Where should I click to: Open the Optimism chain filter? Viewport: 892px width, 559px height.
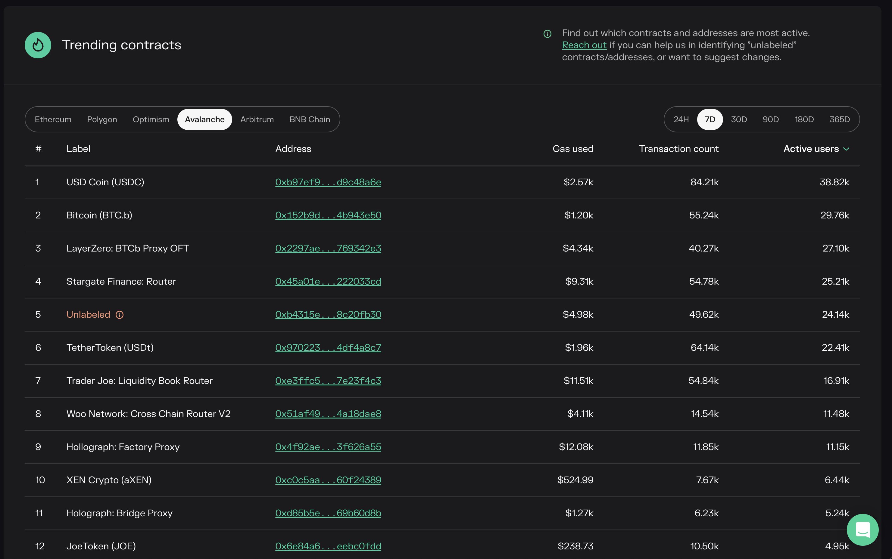[x=150, y=119]
